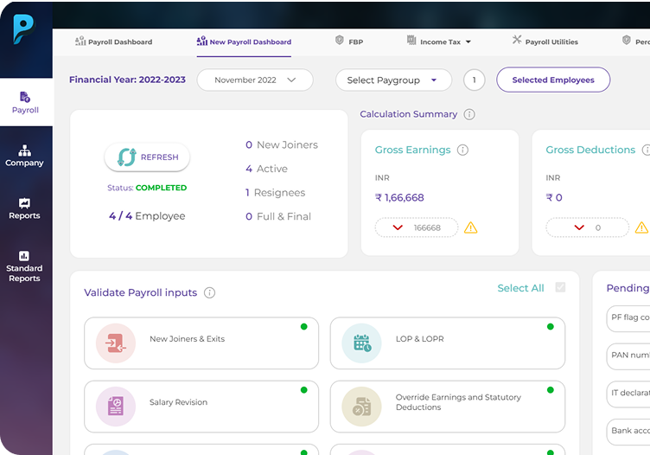Switch to the Payroll Dashboard tab
The width and height of the screenshot is (650, 455).
[x=113, y=42]
